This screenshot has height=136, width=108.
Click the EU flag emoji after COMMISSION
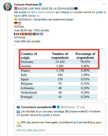click(76, 8)
